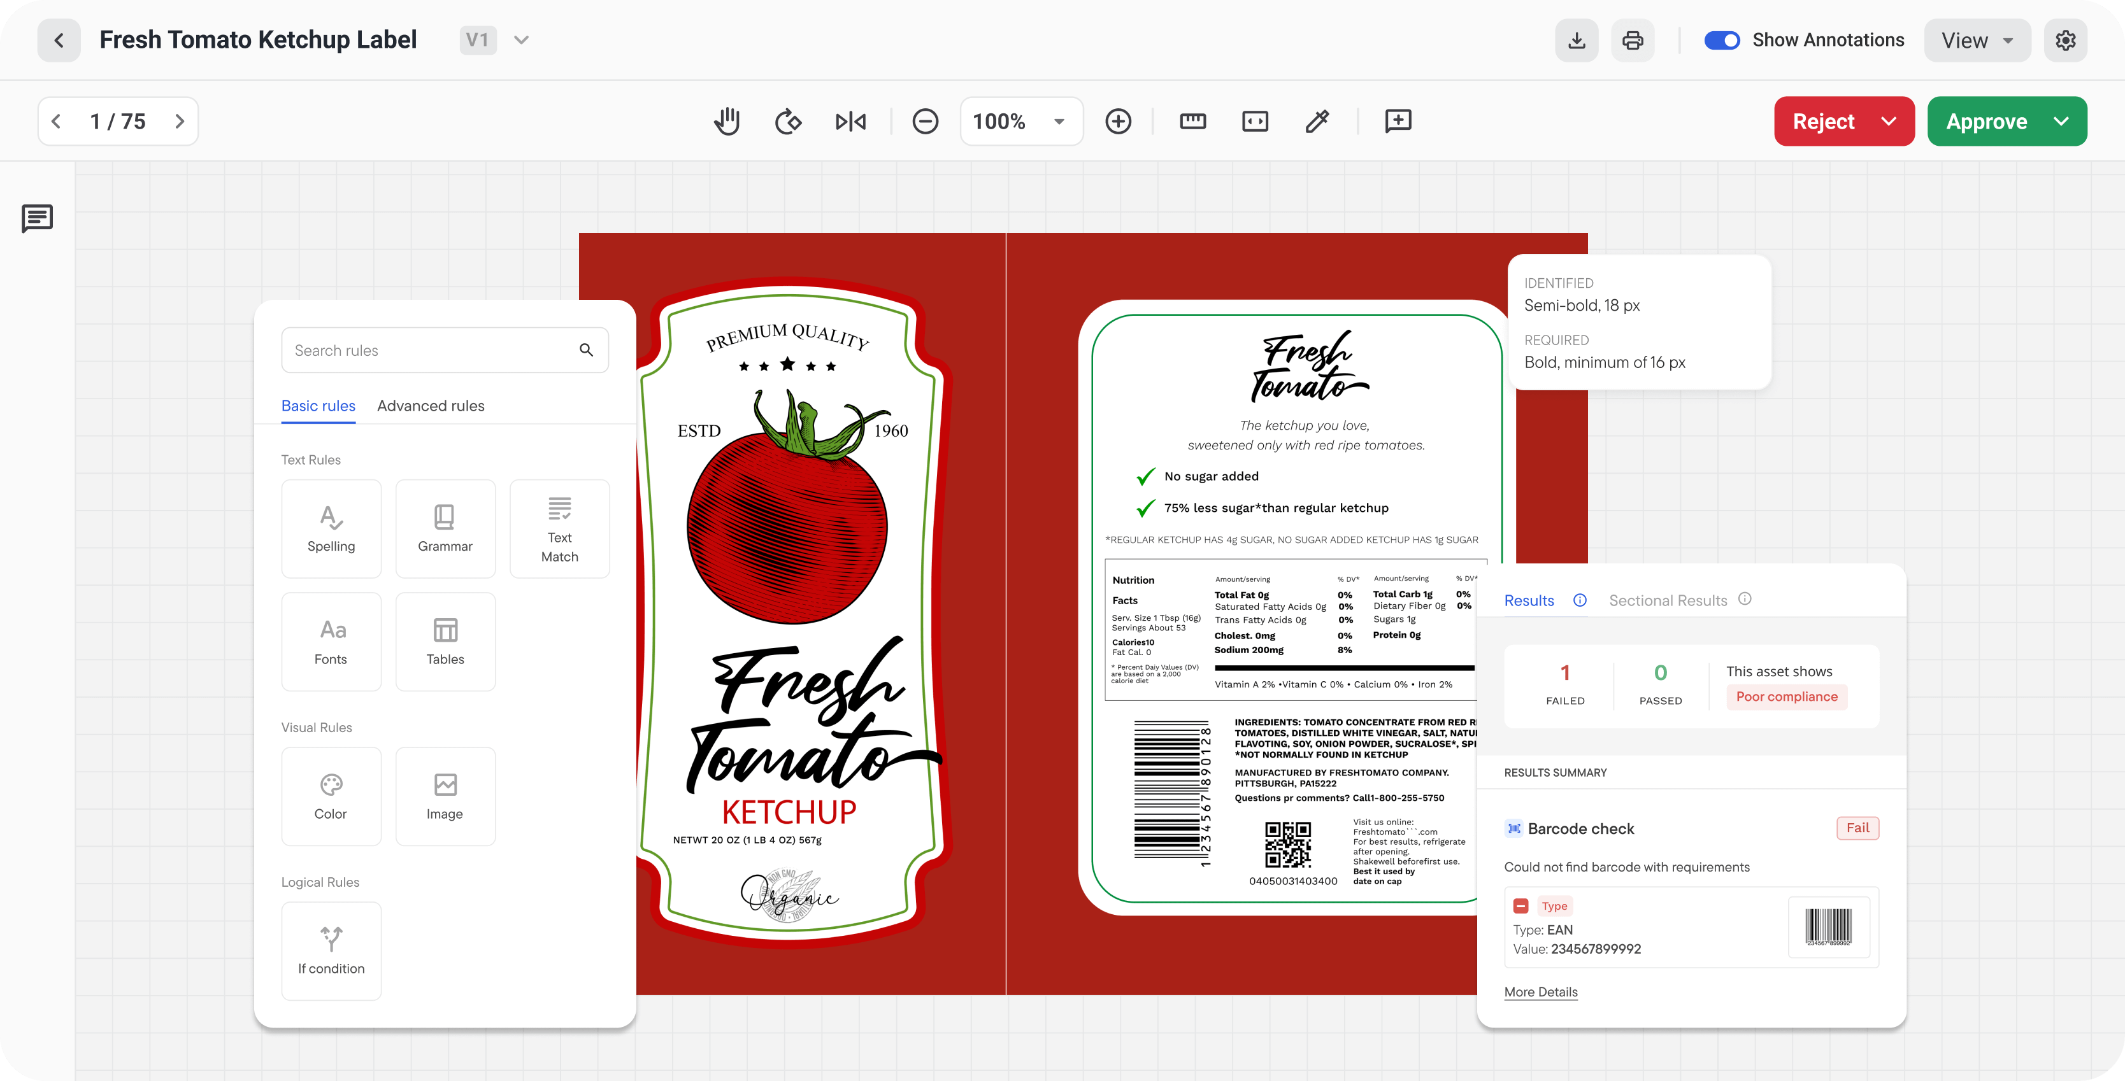The height and width of the screenshot is (1081, 2125).
Task: Select the Fonts rule
Action: coord(331,642)
